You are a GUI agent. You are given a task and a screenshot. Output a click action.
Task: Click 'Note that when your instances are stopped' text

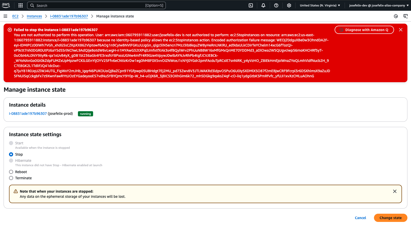point(57,191)
